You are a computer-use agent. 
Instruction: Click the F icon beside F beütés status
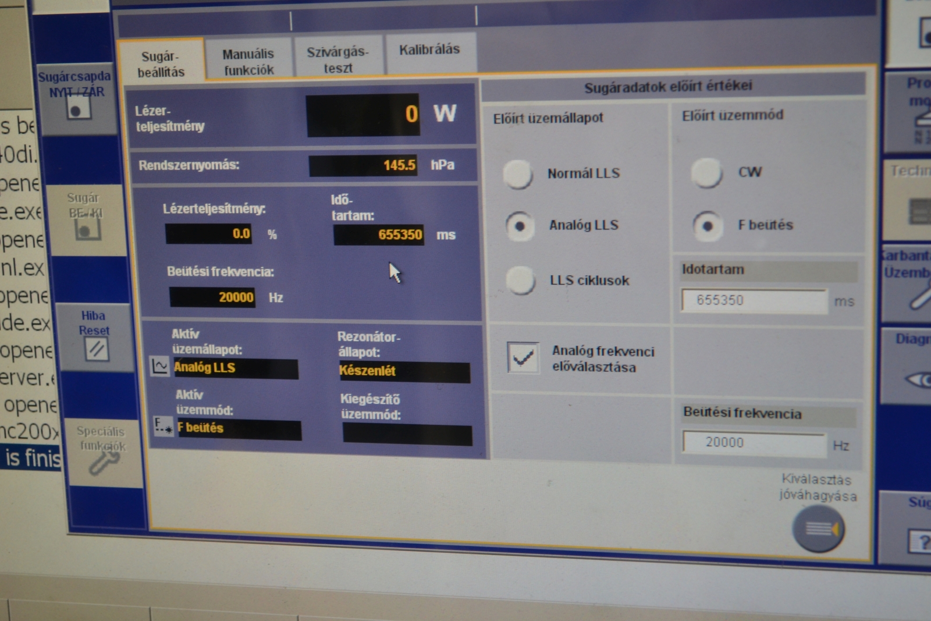(x=163, y=427)
